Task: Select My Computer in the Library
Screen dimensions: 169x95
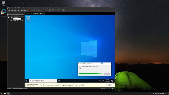Action: 15,18
